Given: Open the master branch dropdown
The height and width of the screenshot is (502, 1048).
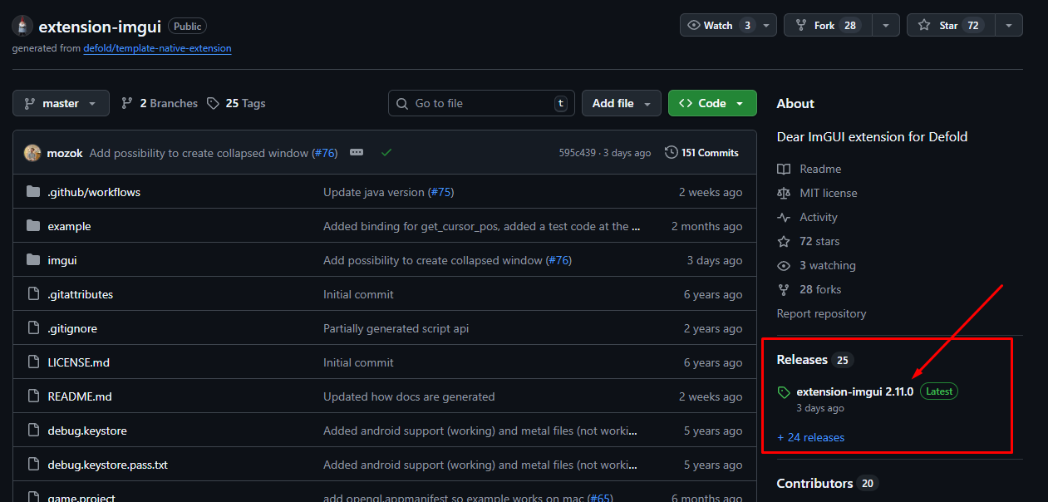Looking at the screenshot, I should [x=61, y=103].
